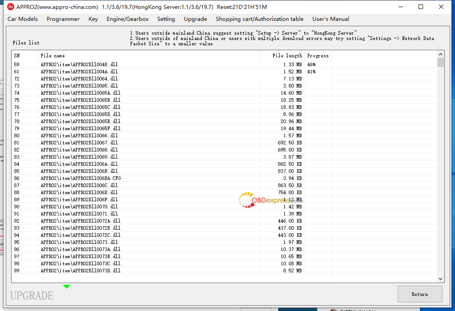Click the scrollbar up arrow
This screenshot has height=311, width=455.
pyautogui.click(x=440, y=54)
